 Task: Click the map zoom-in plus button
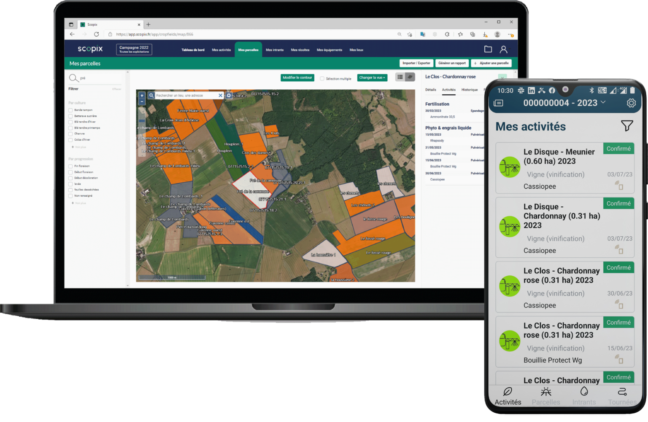[x=142, y=96]
